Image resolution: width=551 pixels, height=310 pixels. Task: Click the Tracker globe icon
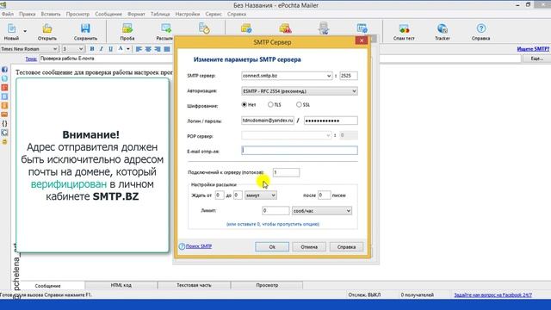tap(442, 28)
